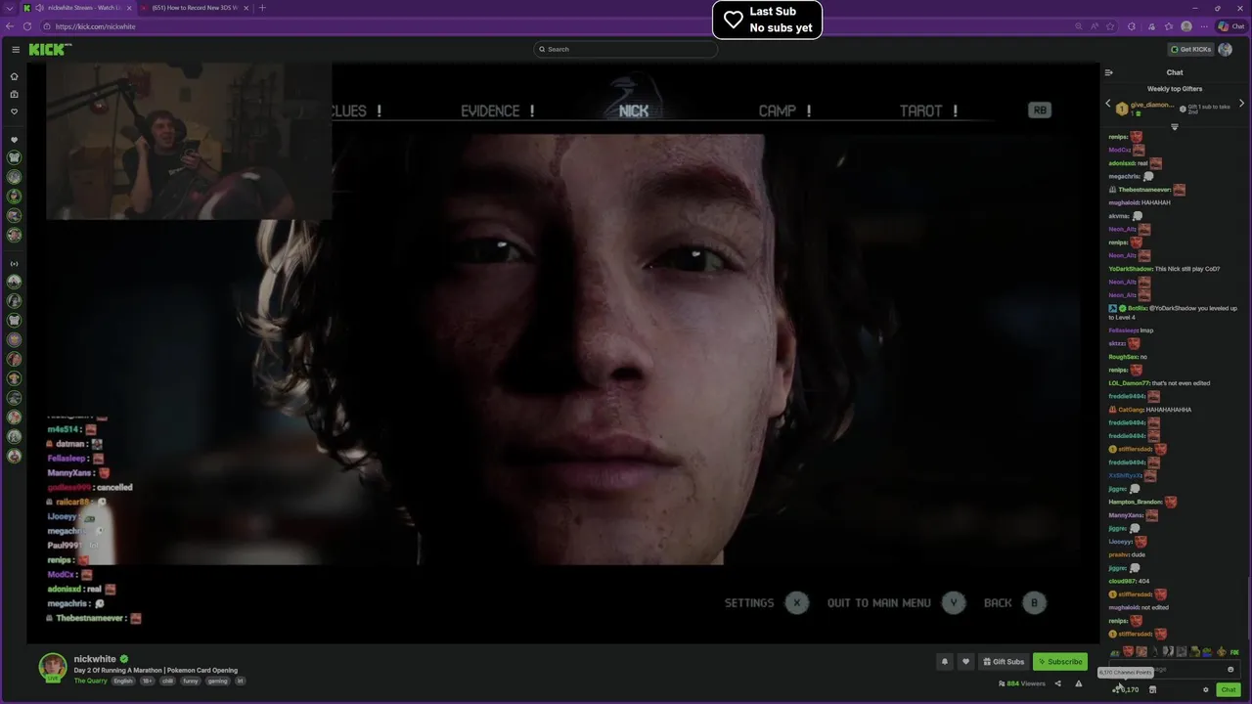
Task: Report the stream with the warning icon
Action: [1079, 683]
